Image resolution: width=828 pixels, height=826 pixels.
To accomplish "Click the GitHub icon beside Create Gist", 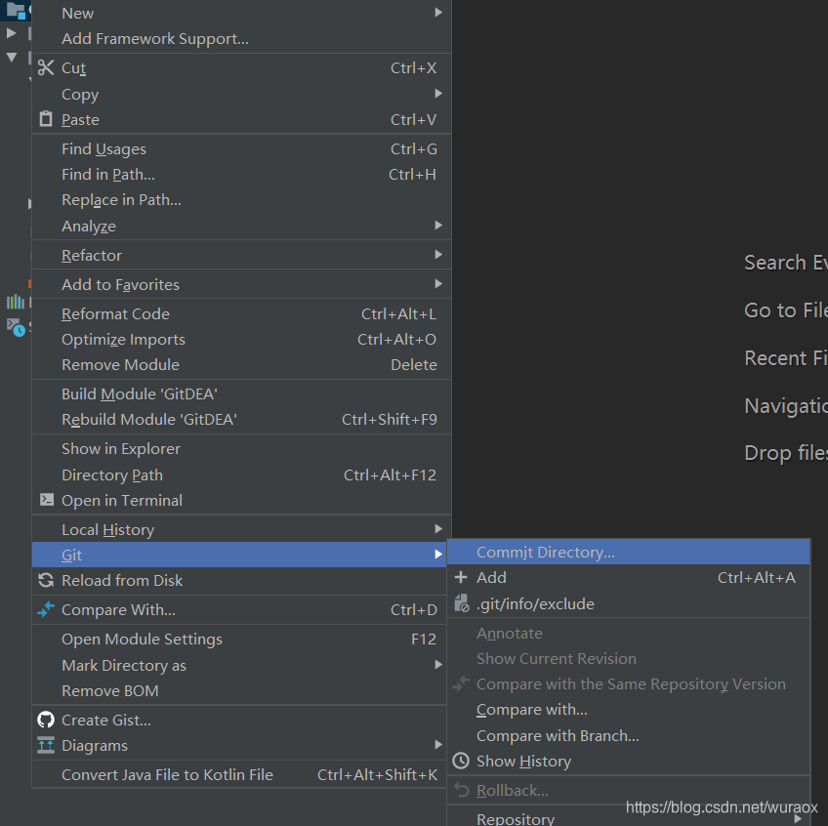I will (x=46, y=720).
